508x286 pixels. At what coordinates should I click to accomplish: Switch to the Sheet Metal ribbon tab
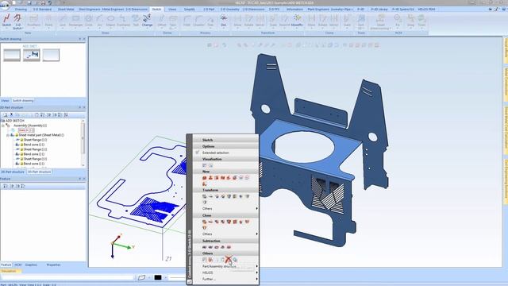66,10
